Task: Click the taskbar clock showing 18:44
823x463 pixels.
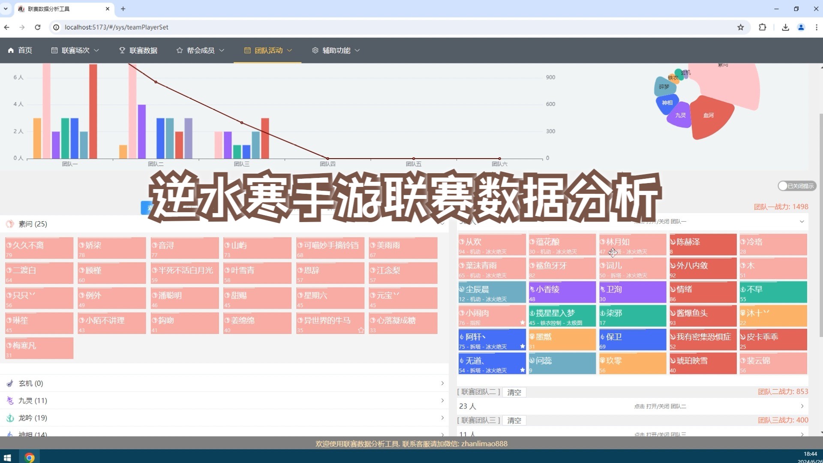Action: coord(810,454)
